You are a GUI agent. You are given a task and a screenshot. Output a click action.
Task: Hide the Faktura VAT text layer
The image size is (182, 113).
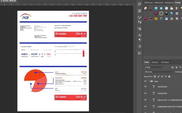point(145,100)
